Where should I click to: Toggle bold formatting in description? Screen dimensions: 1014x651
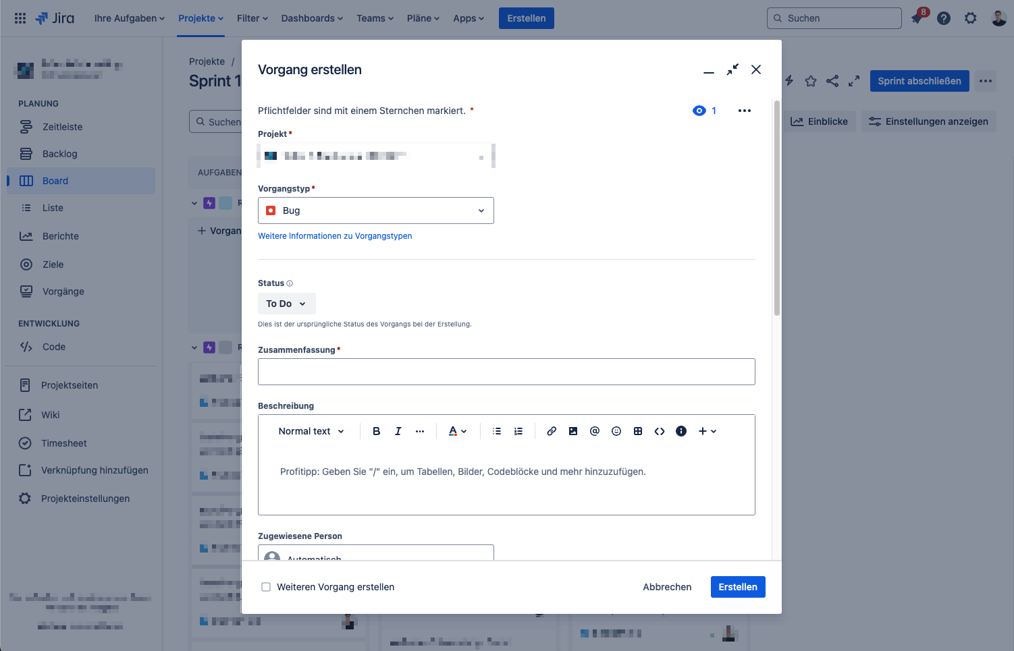click(x=377, y=431)
